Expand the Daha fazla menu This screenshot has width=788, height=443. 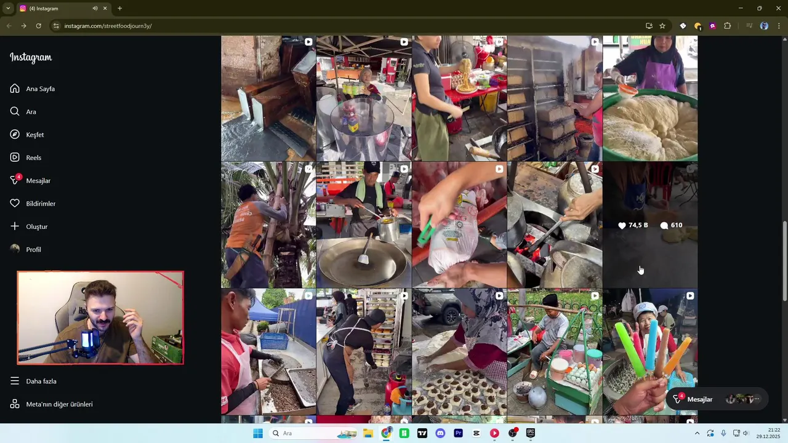click(33, 381)
